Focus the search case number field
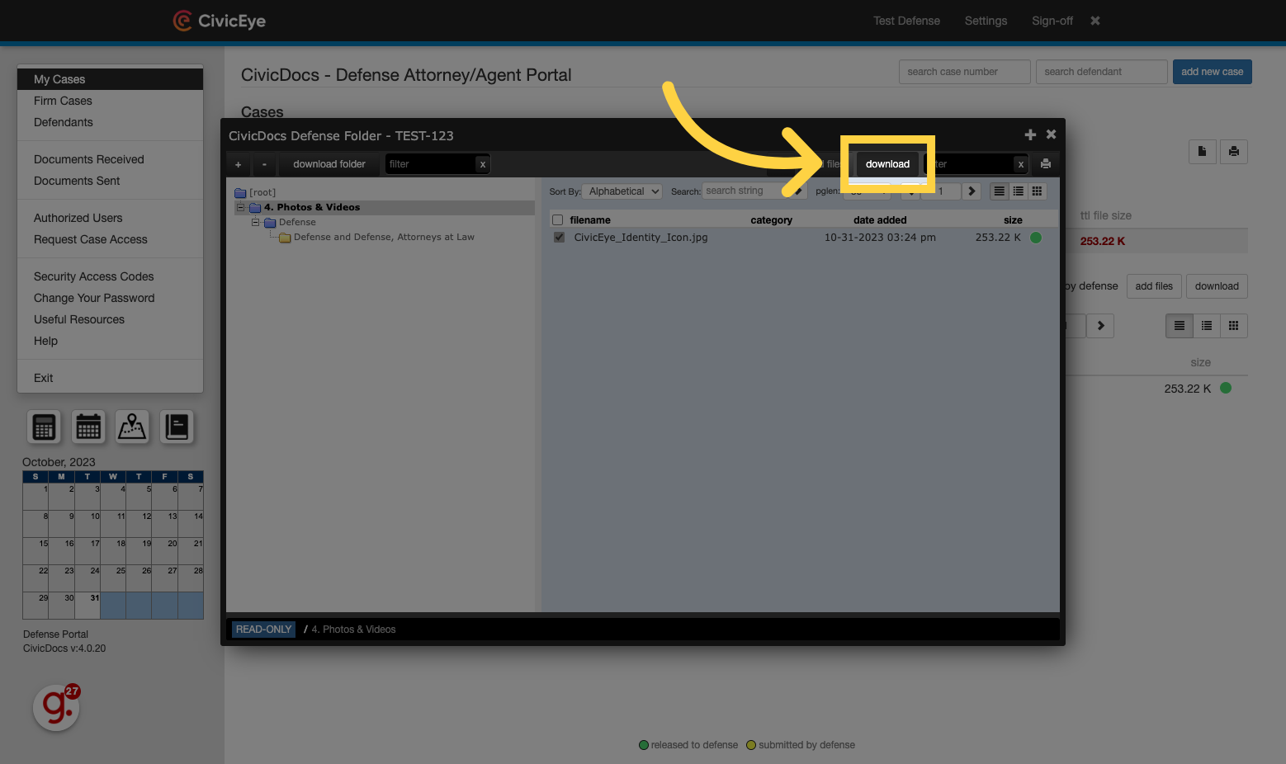The image size is (1286, 764). [964, 72]
